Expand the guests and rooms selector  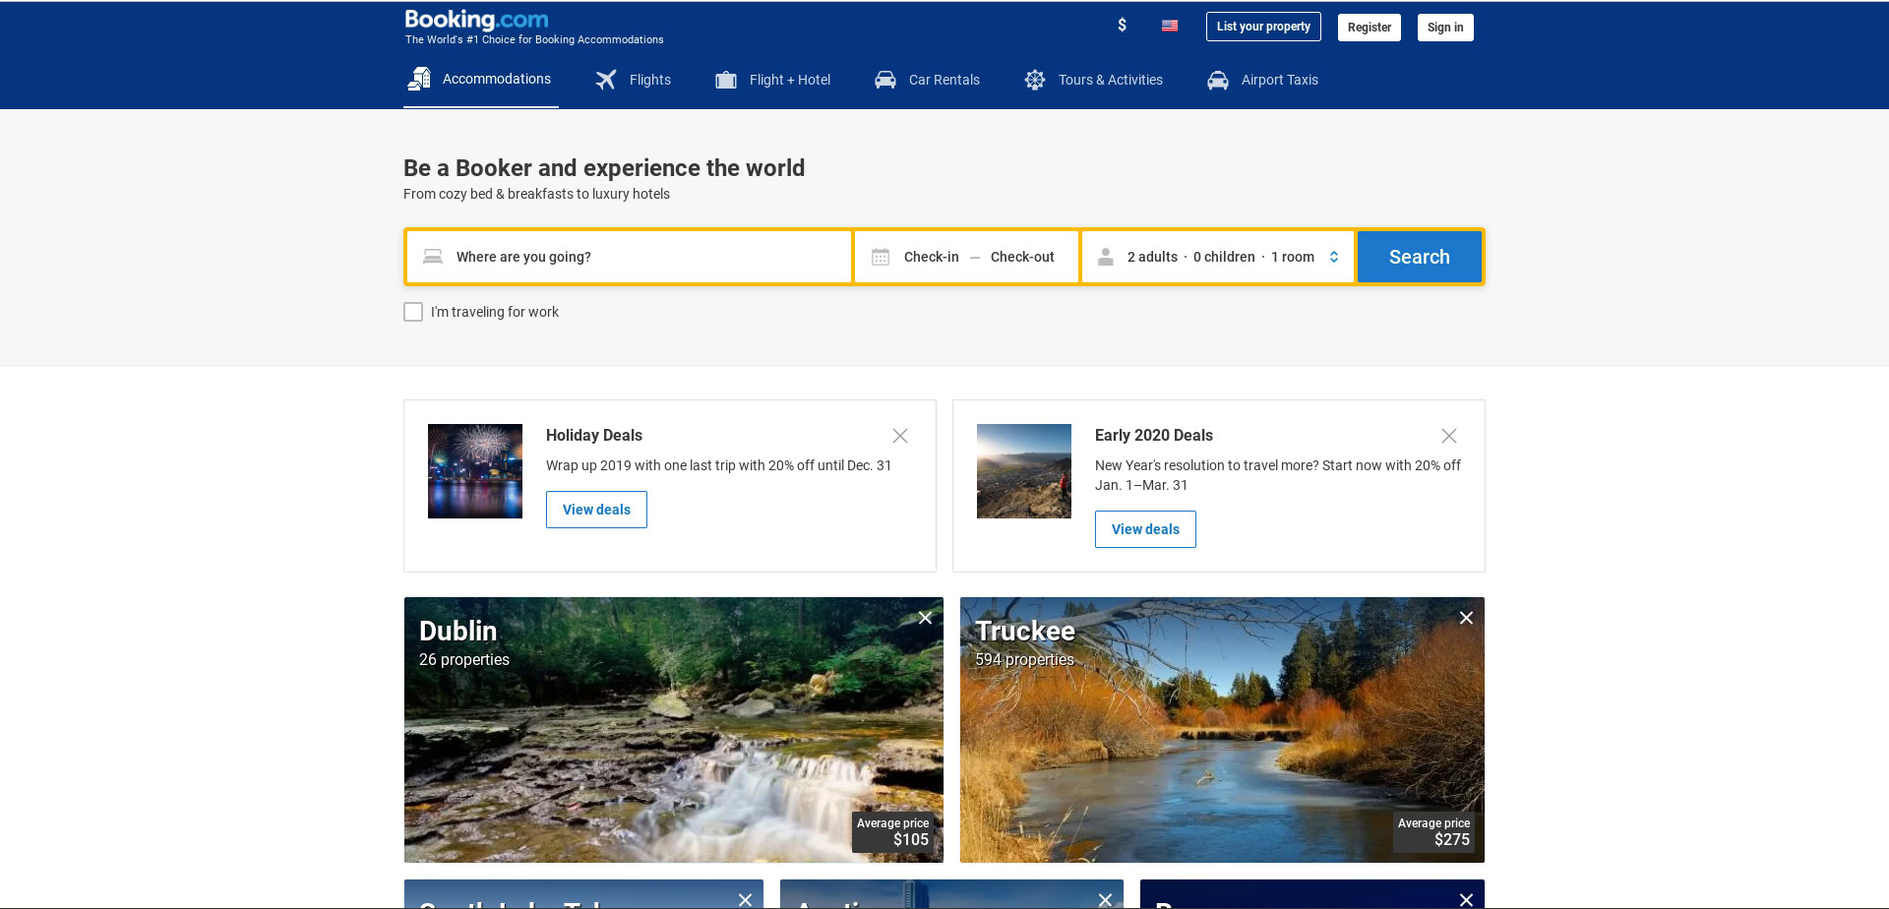[1218, 257]
